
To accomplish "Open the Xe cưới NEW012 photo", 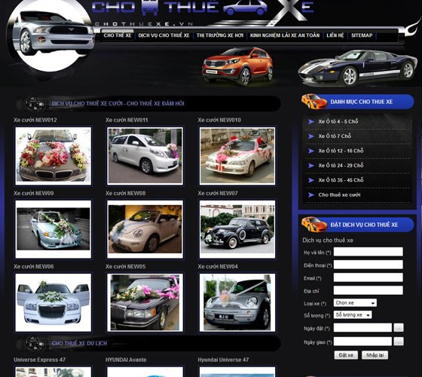I will 53,156.
